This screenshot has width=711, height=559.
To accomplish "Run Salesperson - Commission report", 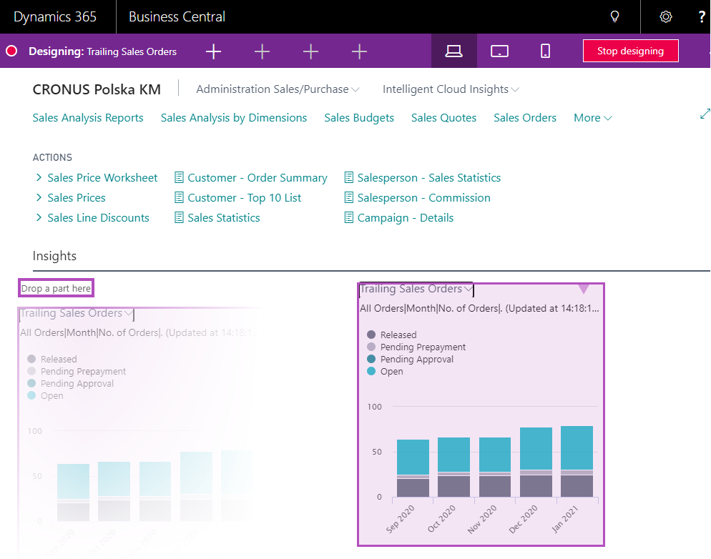I will (x=424, y=197).
